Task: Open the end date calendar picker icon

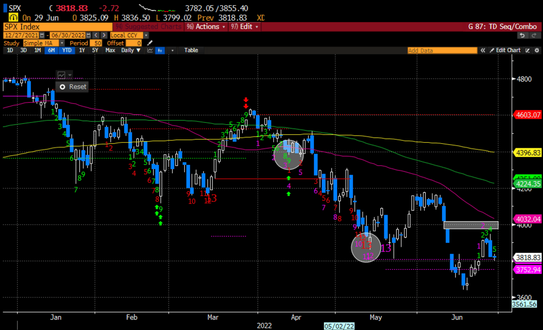Action: (x=89, y=35)
